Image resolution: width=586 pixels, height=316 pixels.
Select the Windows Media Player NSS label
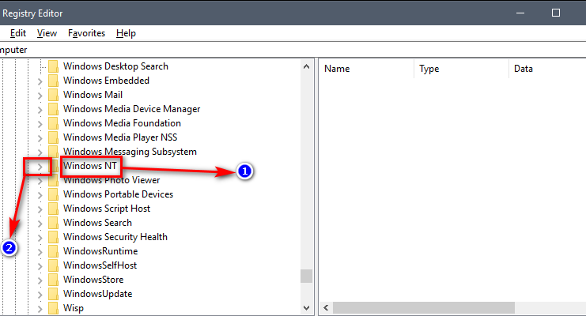[x=120, y=137]
